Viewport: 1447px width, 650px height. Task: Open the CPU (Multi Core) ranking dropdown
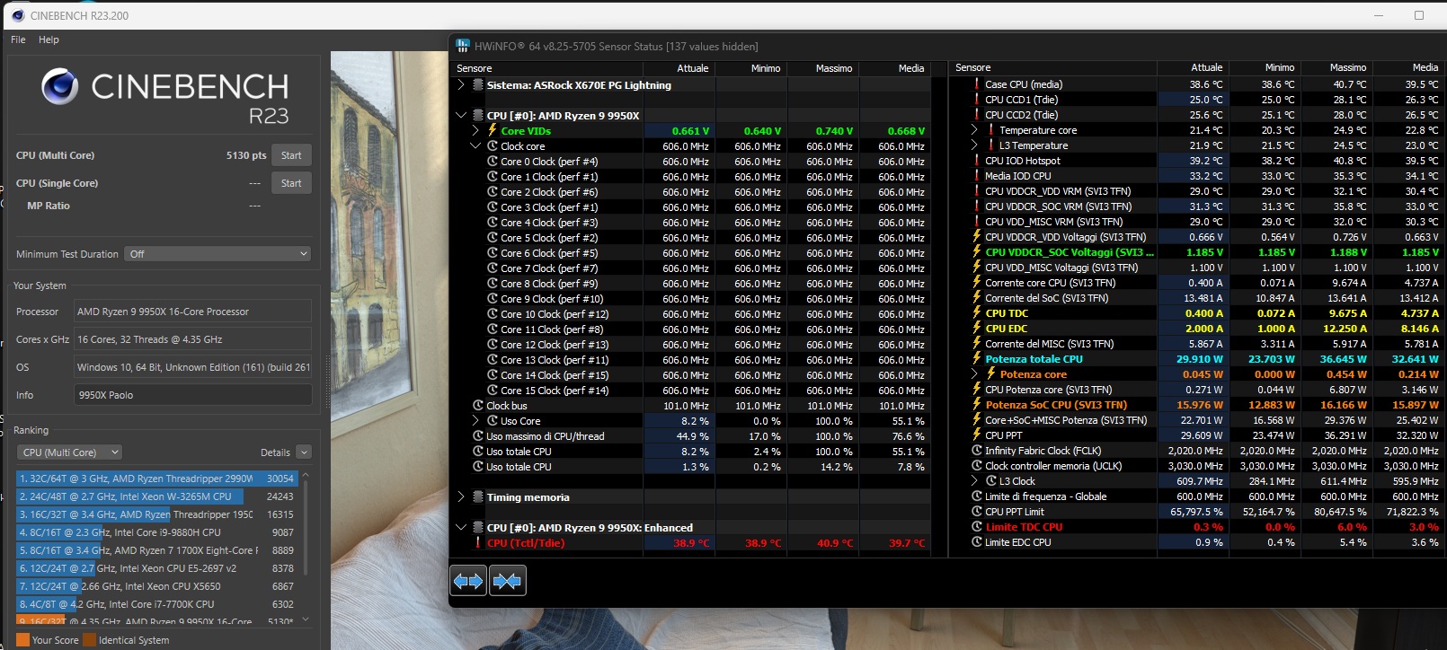[x=70, y=452]
